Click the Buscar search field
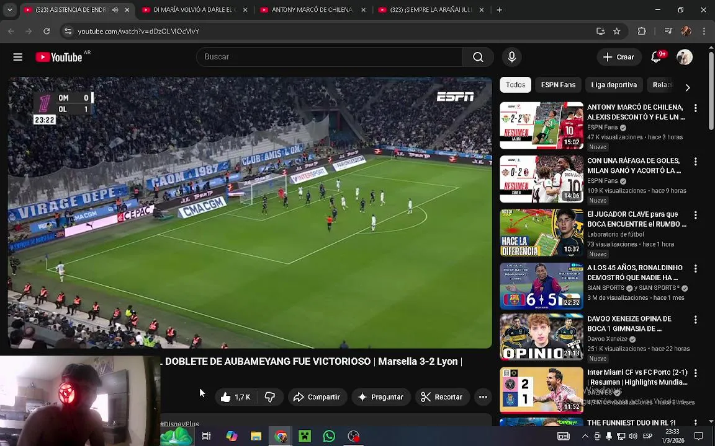The image size is (715, 446). coord(329,57)
